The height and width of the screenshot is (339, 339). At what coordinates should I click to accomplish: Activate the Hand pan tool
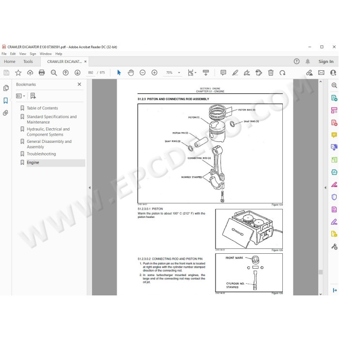[x=131, y=73]
